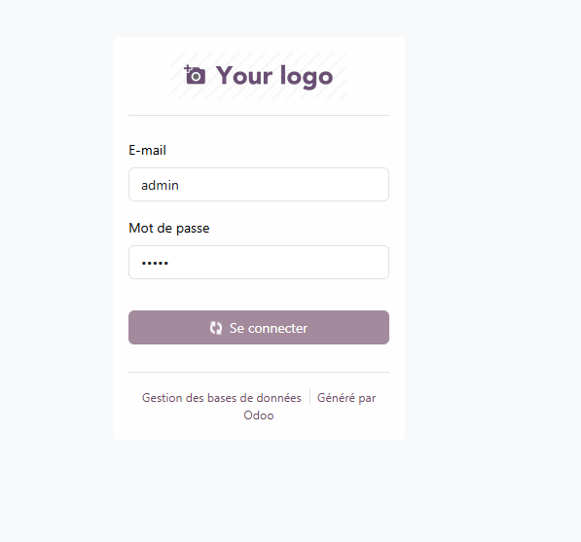Click the E-mail field label

[147, 150]
